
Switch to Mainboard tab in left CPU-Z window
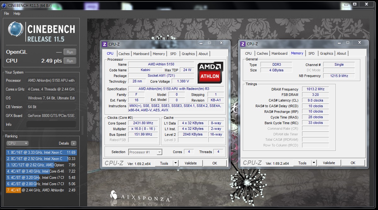point(141,54)
